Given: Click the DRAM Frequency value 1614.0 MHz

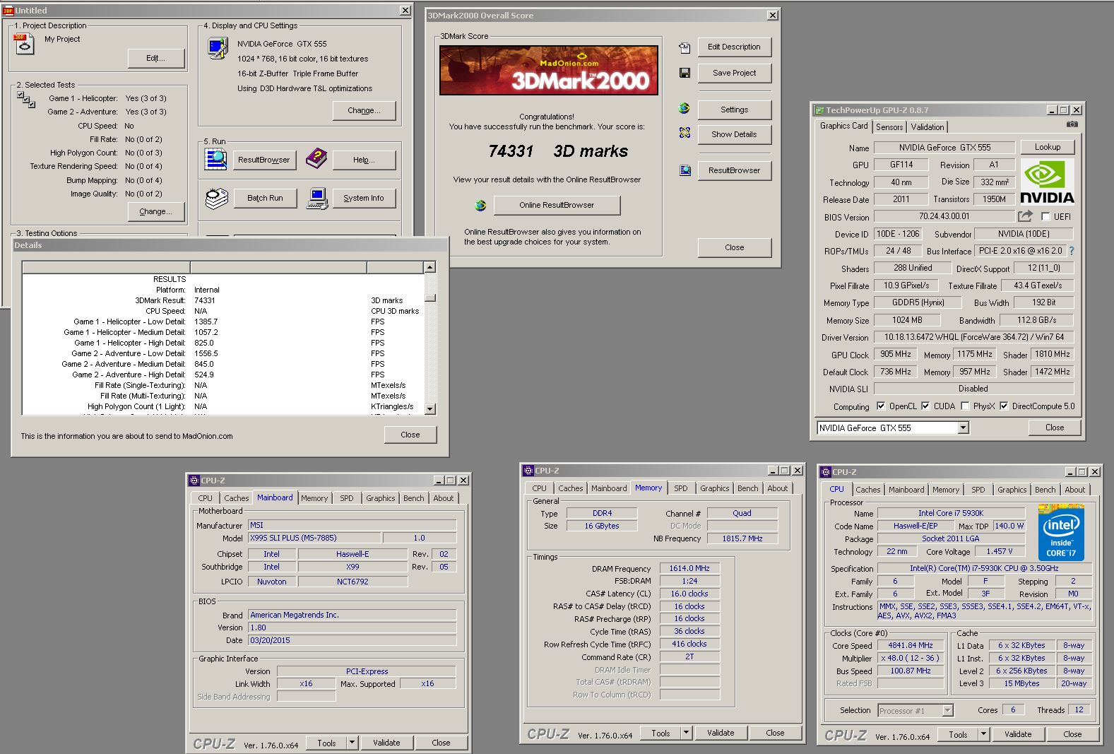Looking at the screenshot, I should [x=689, y=568].
